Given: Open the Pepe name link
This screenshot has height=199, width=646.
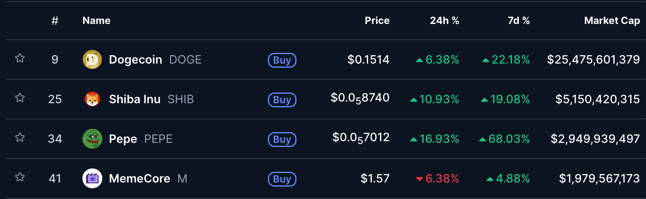Looking at the screenshot, I should (x=123, y=139).
